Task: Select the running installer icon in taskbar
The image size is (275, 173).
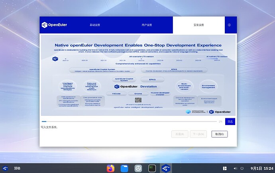Action: 165,168
